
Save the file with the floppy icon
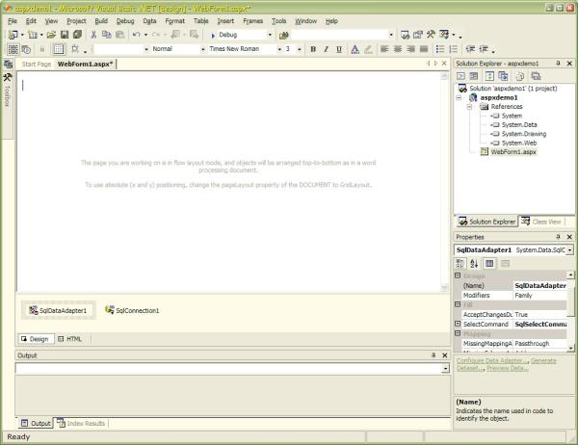pyautogui.click(x=65, y=35)
